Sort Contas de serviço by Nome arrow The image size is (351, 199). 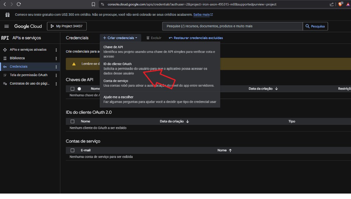[x=230, y=150]
